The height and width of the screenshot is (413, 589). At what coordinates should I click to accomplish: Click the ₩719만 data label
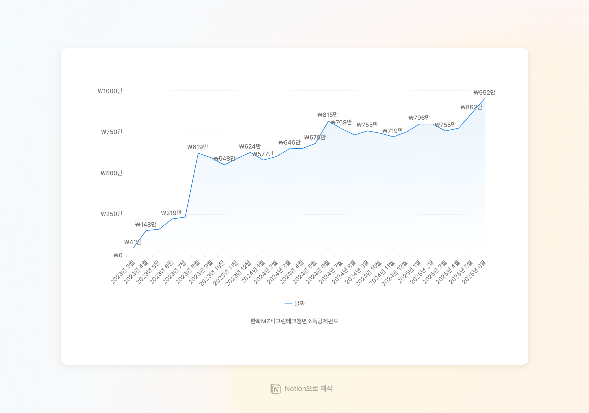coord(393,131)
